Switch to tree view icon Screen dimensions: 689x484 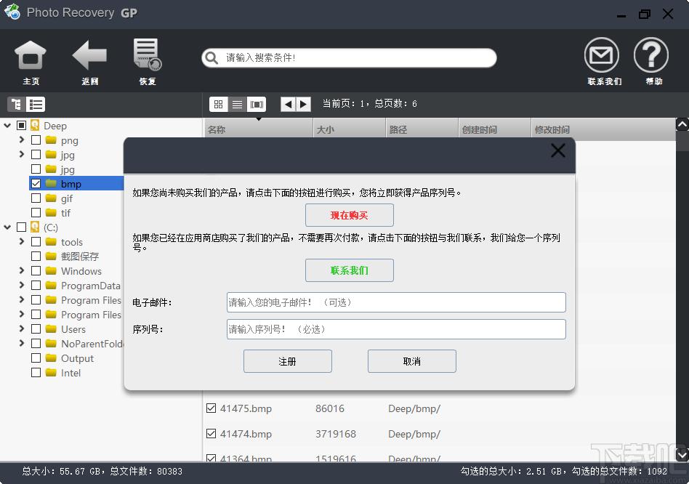pos(16,104)
